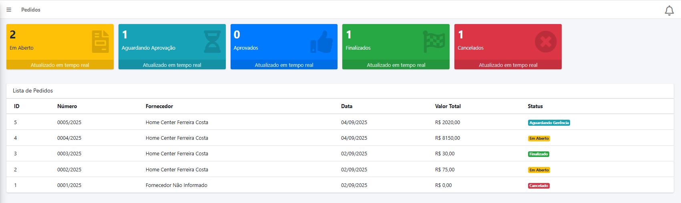
Task: Click Em Aberto badge for order 0002/2025
Action: tap(539, 170)
